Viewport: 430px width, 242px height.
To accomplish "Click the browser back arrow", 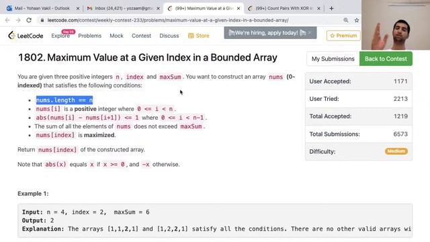I will [7, 20].
